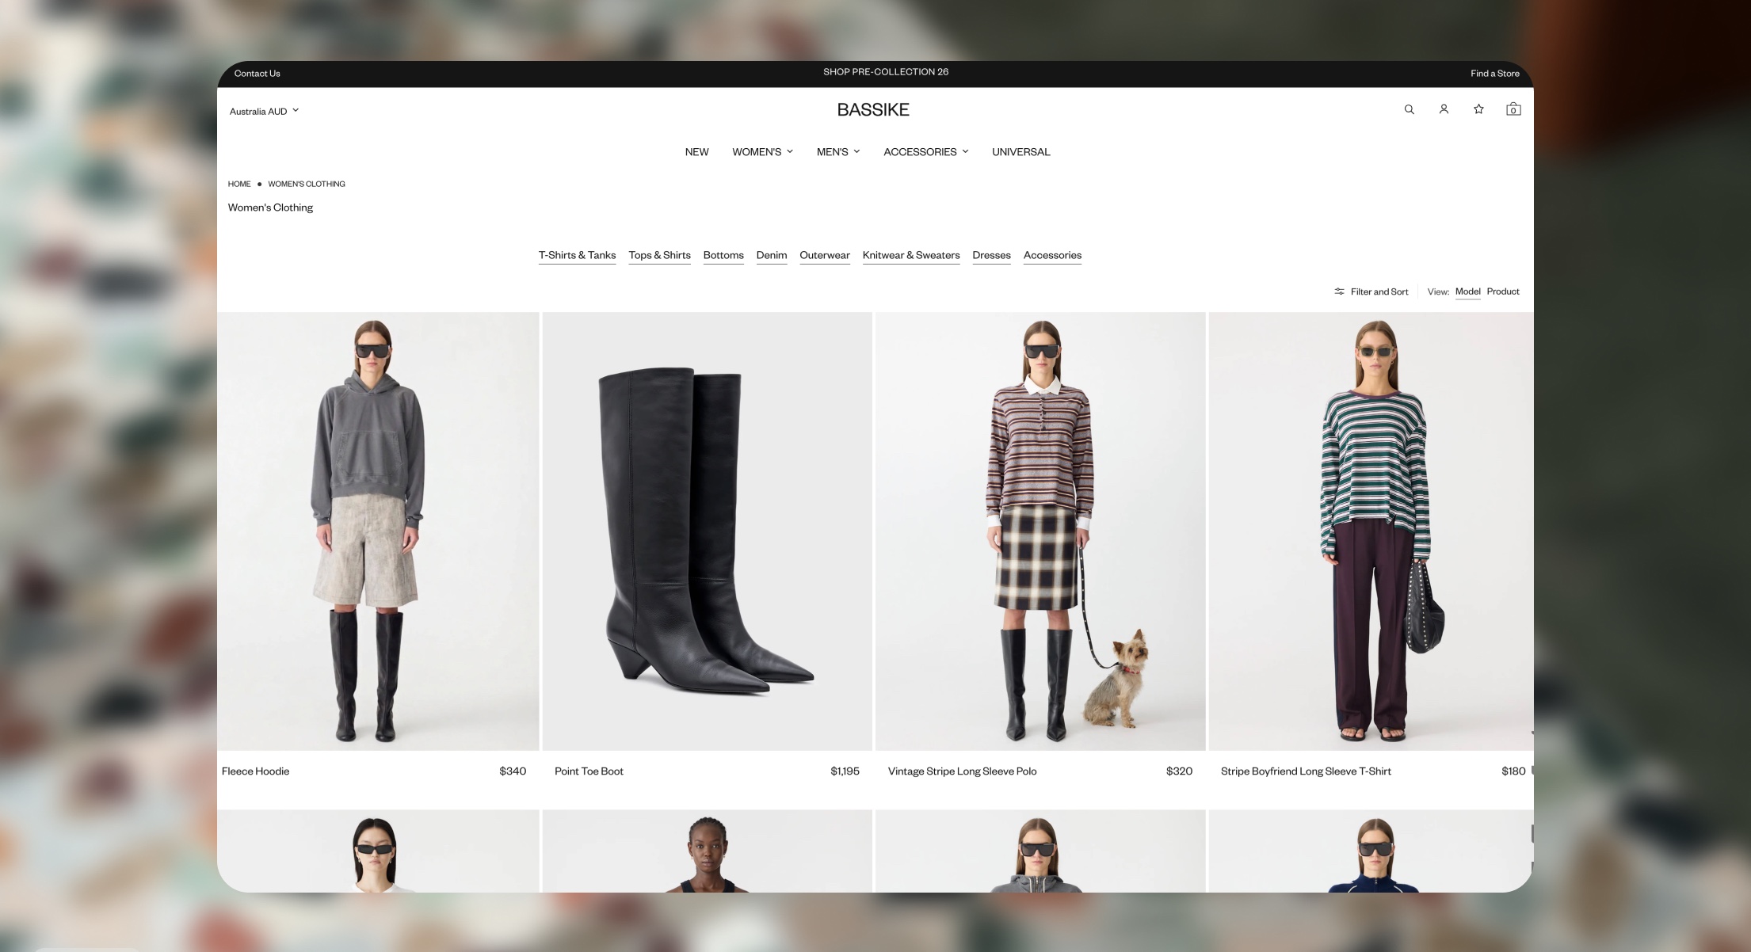Screen dimensions: 1751x952
Task: Expand the Australia AUD currency selector
Action: click(x=264, y=111)
